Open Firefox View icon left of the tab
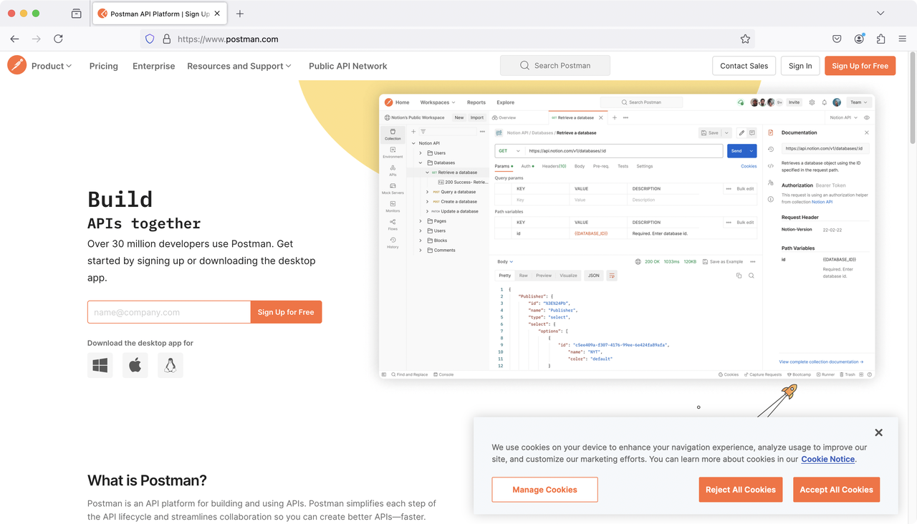 click(77, 14)
